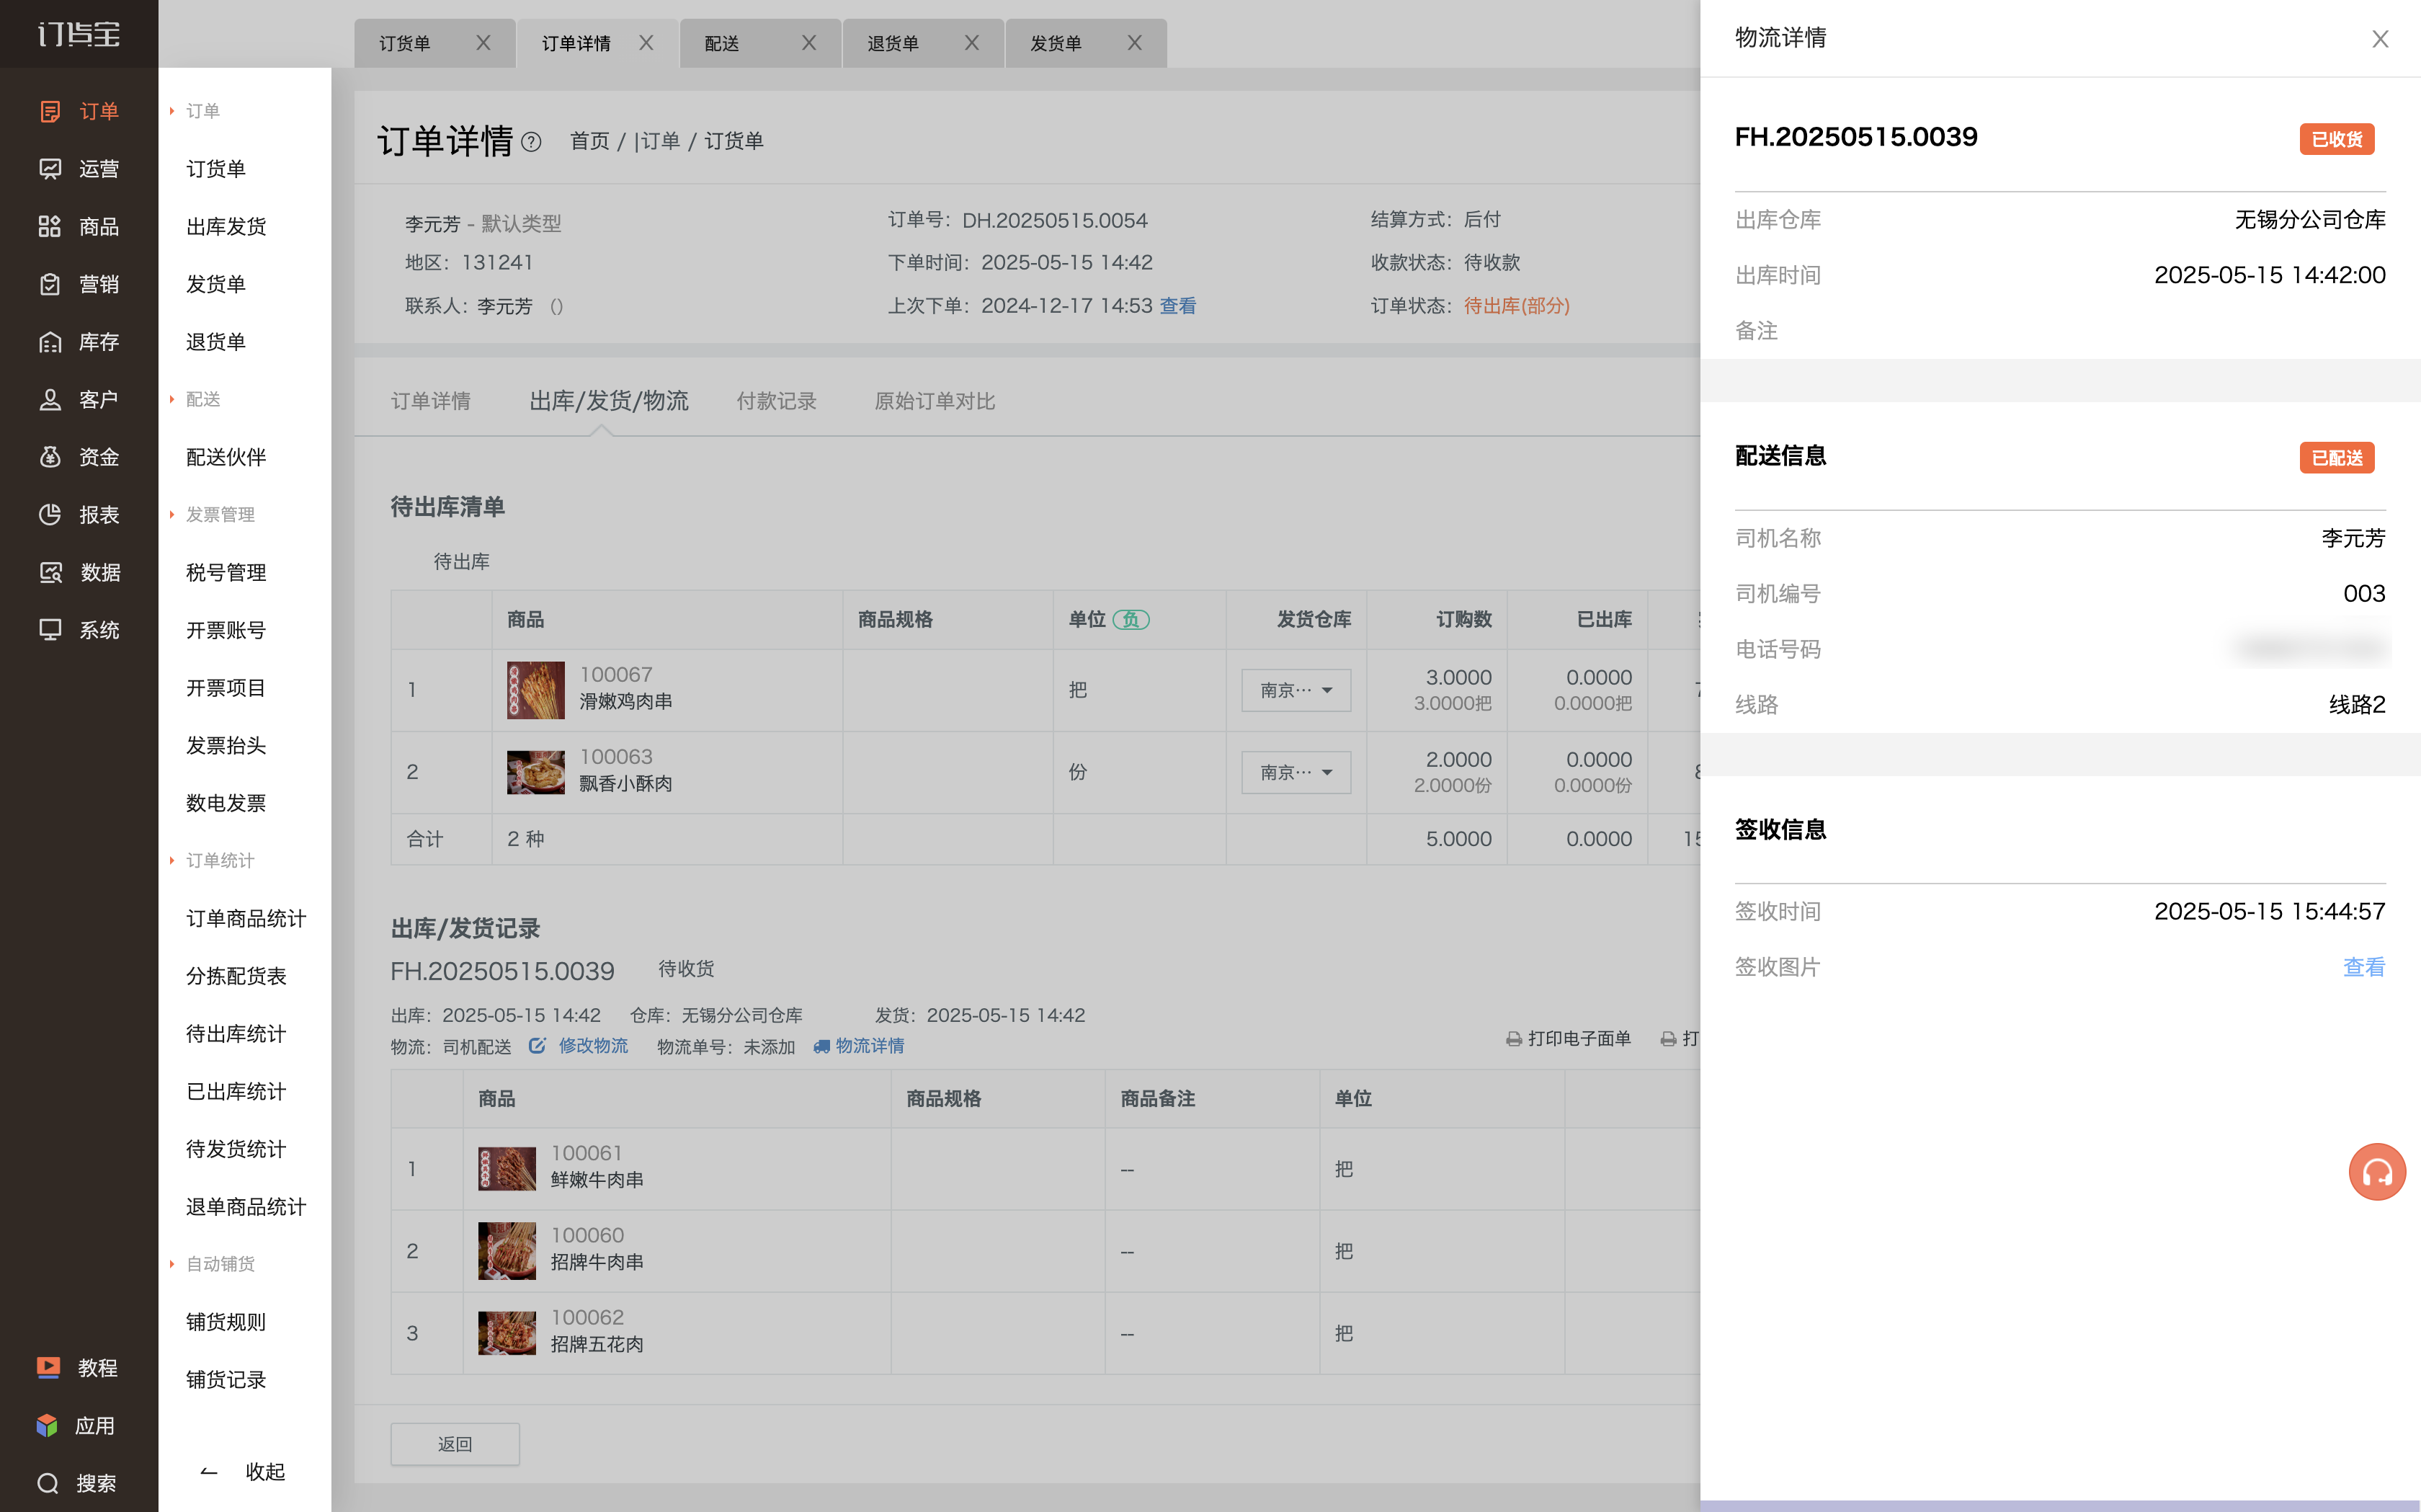Click the 查看 link for 签收图片
The height and width of the screenshot is (1512, 2421).
(2363, 967)
